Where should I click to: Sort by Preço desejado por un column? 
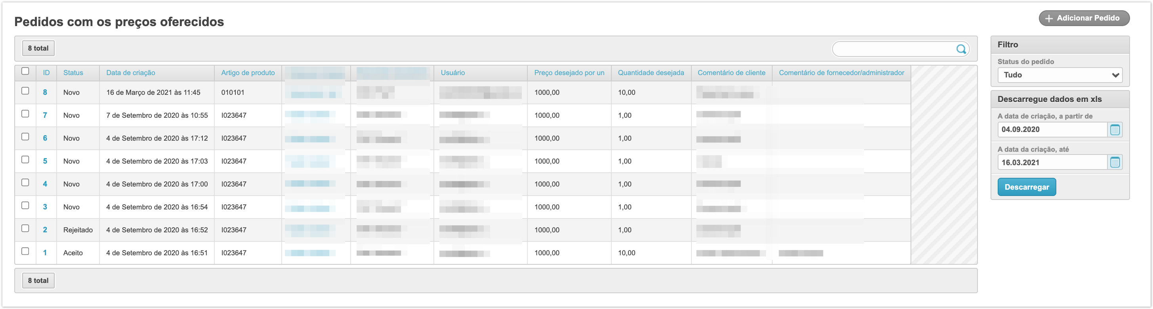click(569, 73)
